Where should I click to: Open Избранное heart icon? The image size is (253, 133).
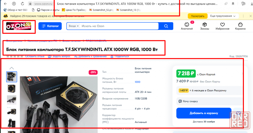(222, 25)
